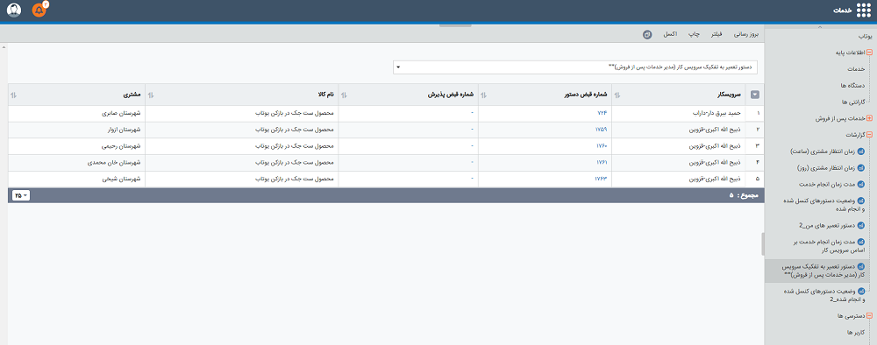
Task: Collapse the اطلاعات پایه tree node
Action: [869, 53]
